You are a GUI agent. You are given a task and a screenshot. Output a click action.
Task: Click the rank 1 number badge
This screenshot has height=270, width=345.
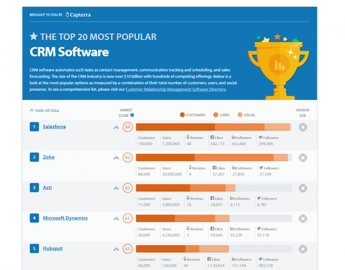tap(34, 126)
